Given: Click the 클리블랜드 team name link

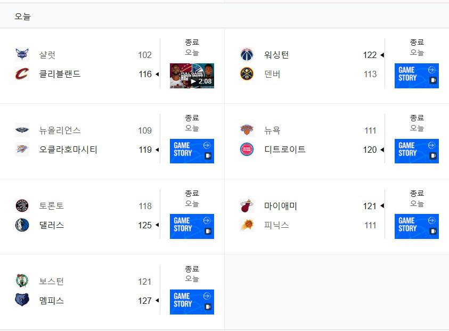Looking at the screenshot, I should click(x=60, y=74).
